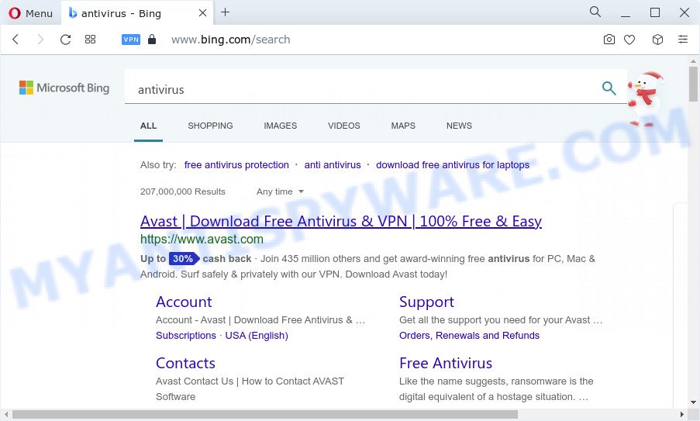The image size is (700, 421).
Task: Take a snapshot with camera icon
Action: (609, 40)
